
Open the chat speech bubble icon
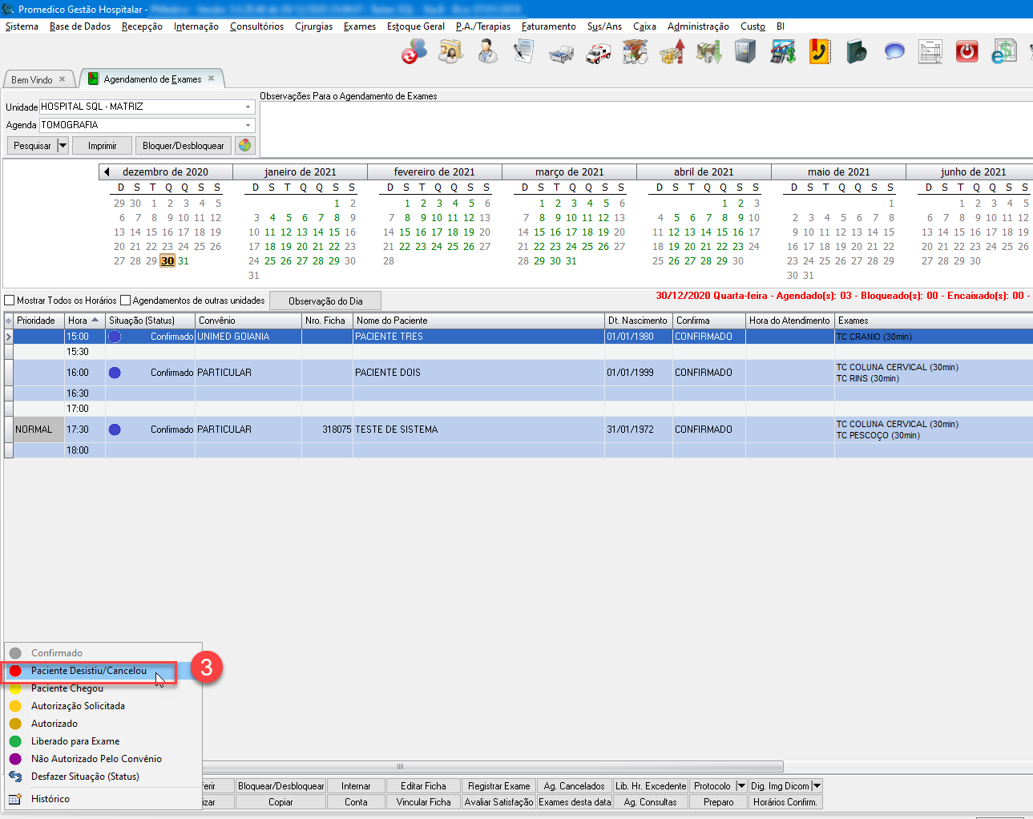(894, 53)
